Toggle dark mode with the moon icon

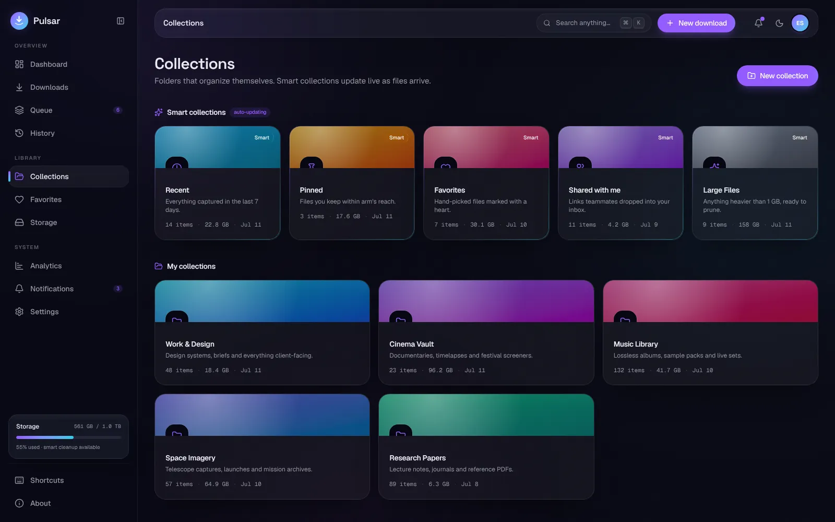click(x=780, y=23)
